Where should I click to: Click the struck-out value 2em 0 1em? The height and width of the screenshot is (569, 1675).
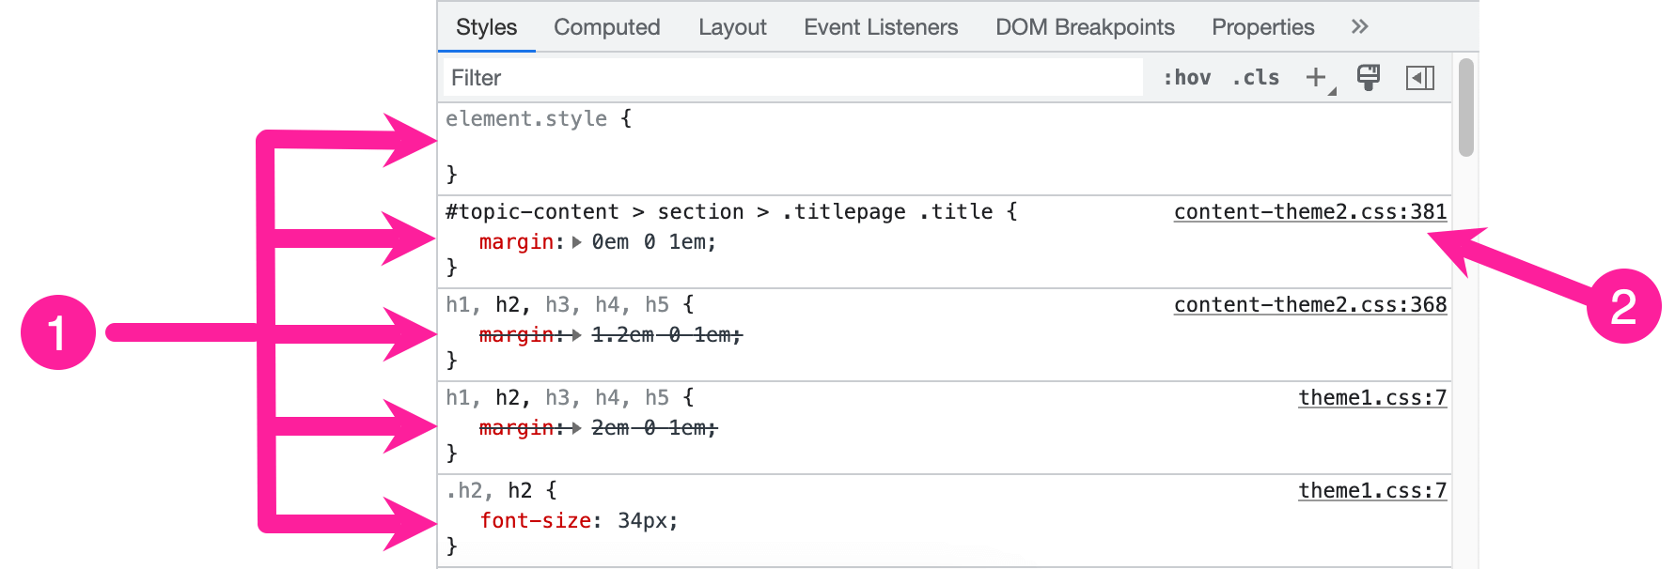click(650, 428)
